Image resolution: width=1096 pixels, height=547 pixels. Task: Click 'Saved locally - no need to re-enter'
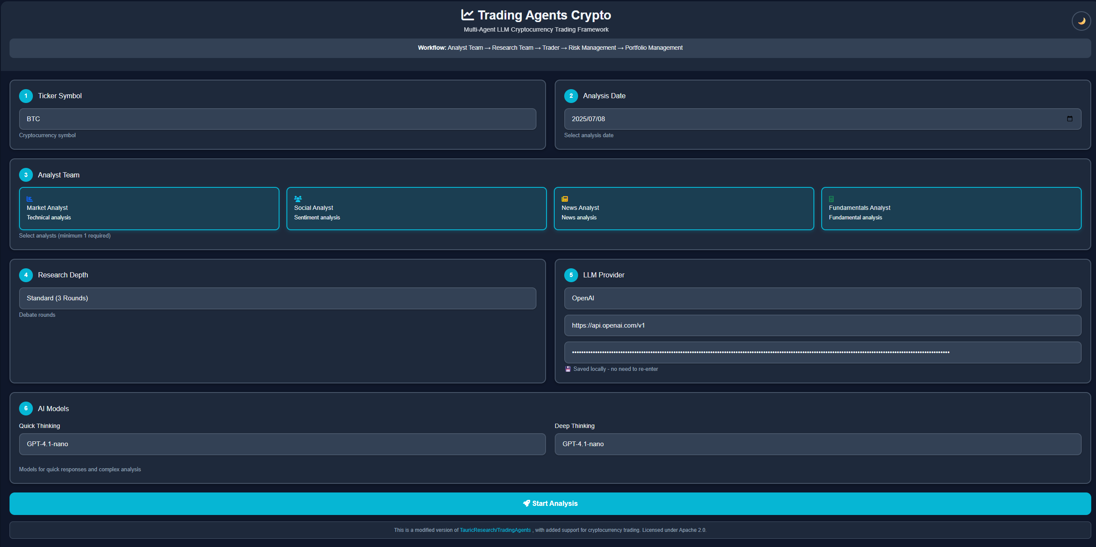[616, 369]
